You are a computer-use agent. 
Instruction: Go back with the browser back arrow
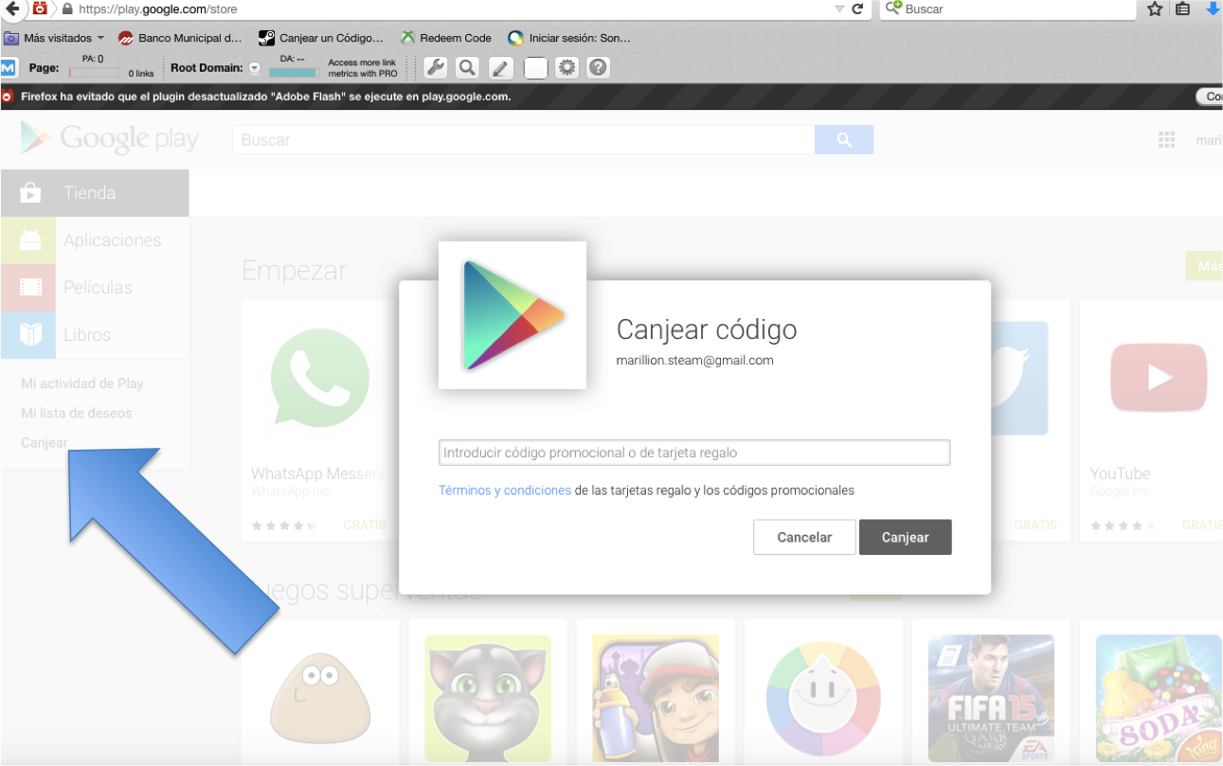tap(11, 9)
